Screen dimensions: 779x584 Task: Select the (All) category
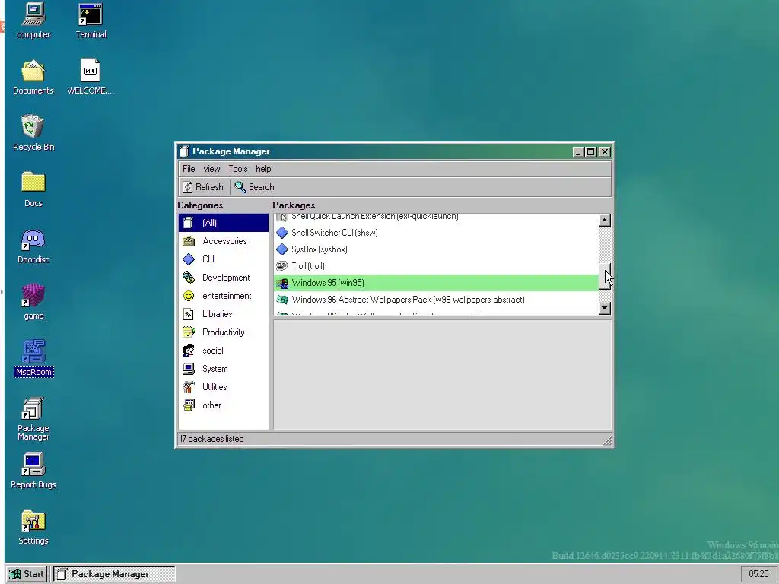pyautogui.click(x=224, y=223)
